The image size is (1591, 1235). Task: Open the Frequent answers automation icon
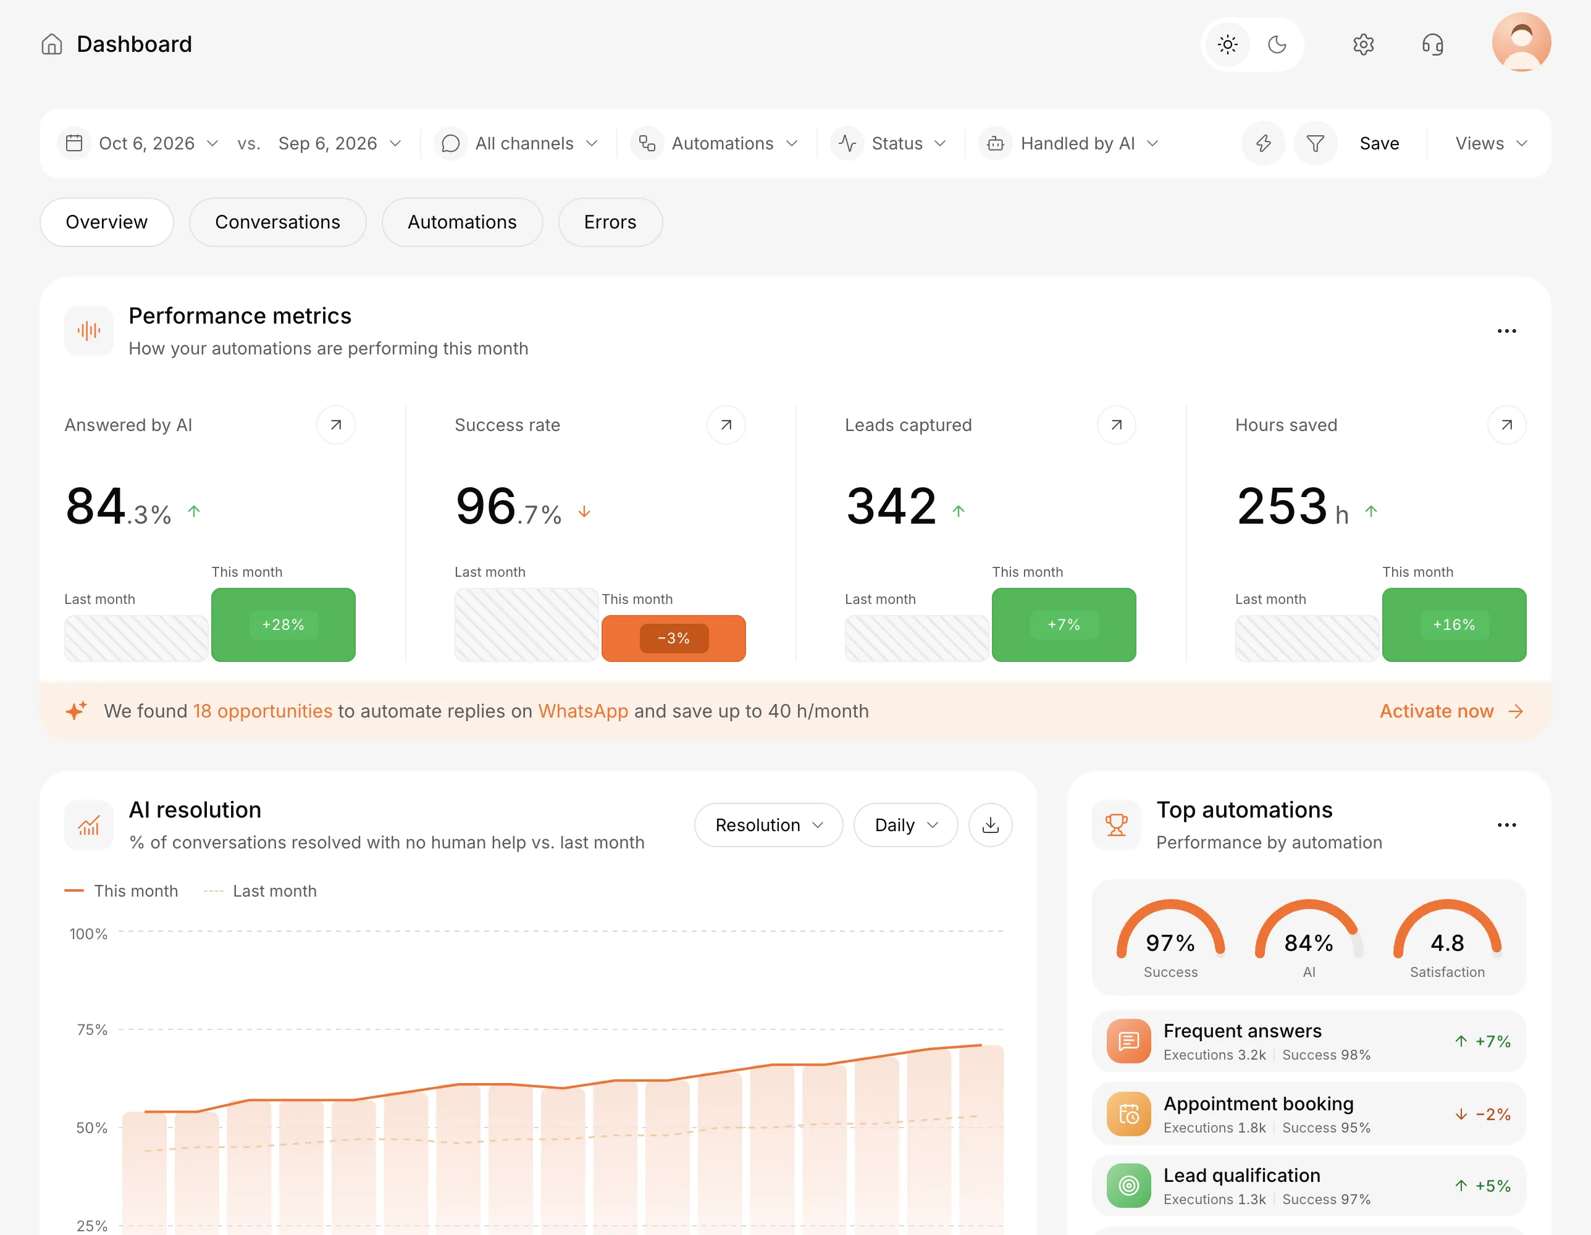pyautogui.click(x=1128, y=1041)
